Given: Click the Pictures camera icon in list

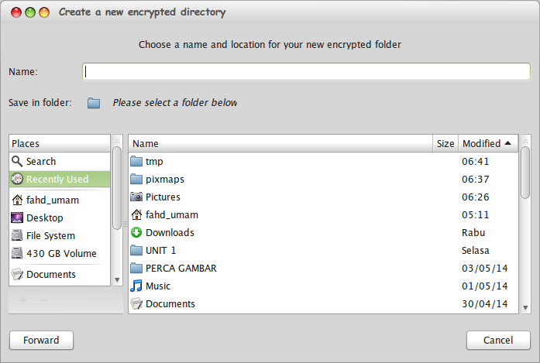Looking at the screenshot, I should pos(136,197).
